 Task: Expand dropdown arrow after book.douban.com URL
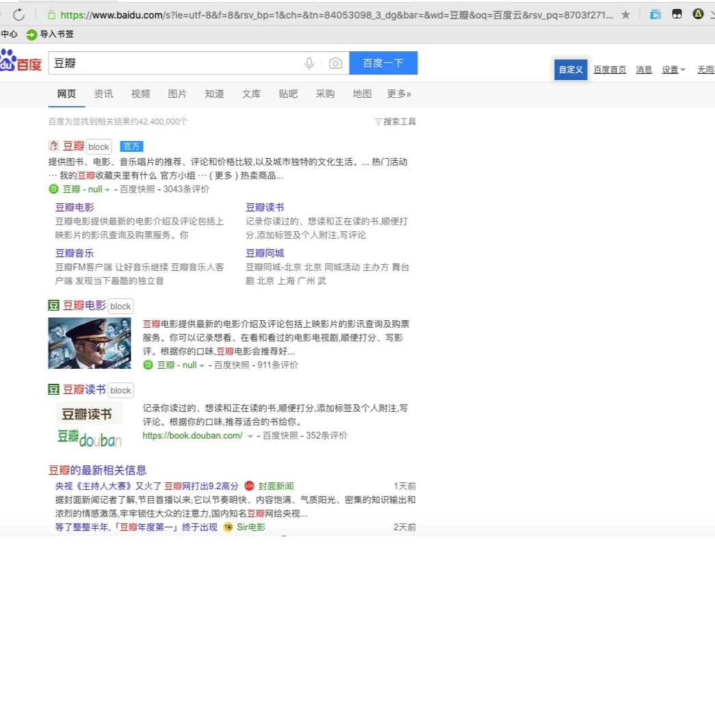(250, 437)
